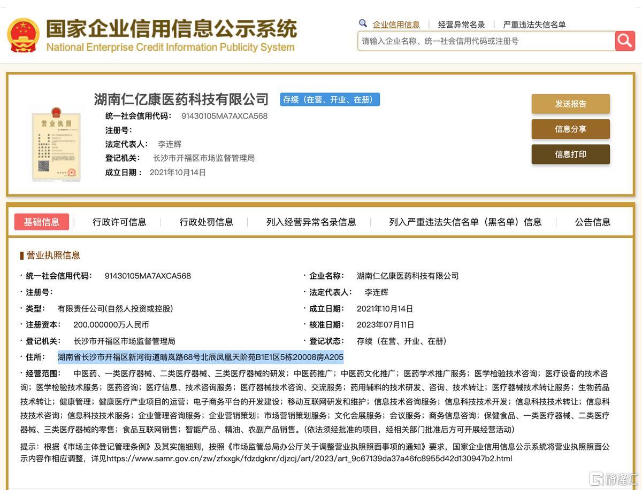
Task: Click the 发送报告 button
Action: [570, 104]
